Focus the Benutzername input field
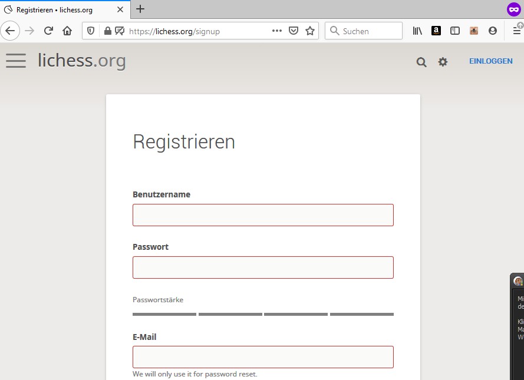This screenshot has height=380, width=524. [x=263, y=215]
